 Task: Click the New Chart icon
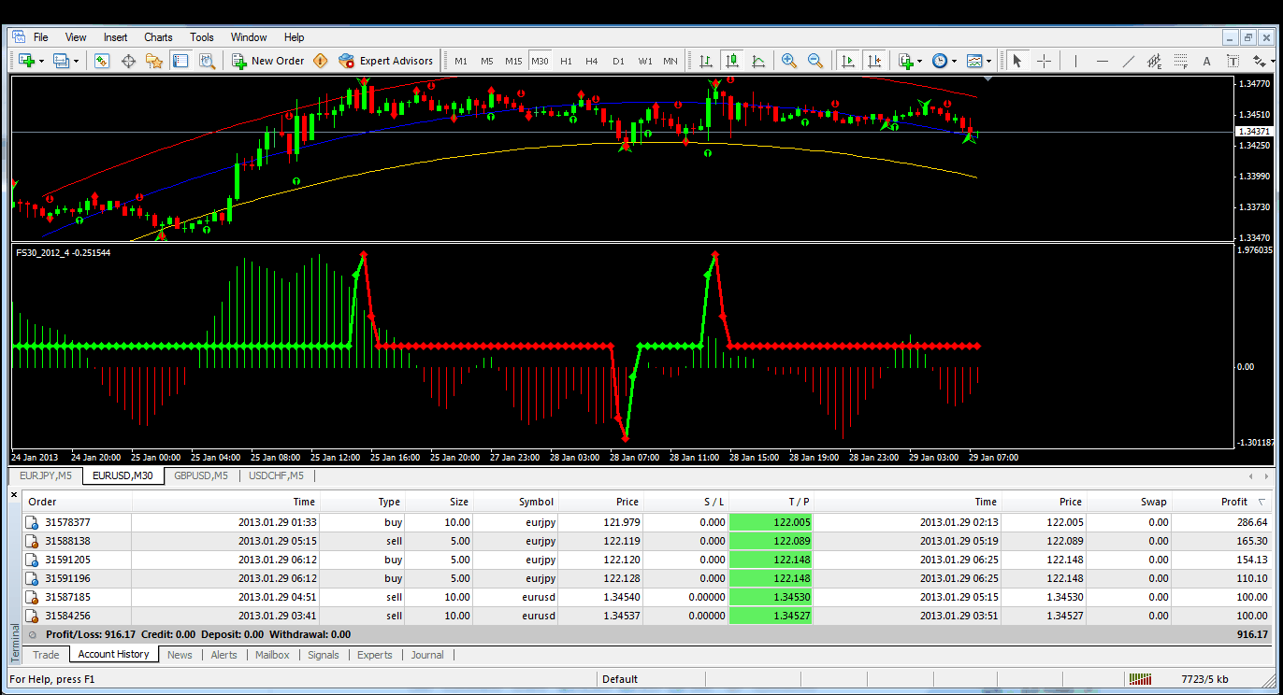pyautogui.click(x=25, y=61)
